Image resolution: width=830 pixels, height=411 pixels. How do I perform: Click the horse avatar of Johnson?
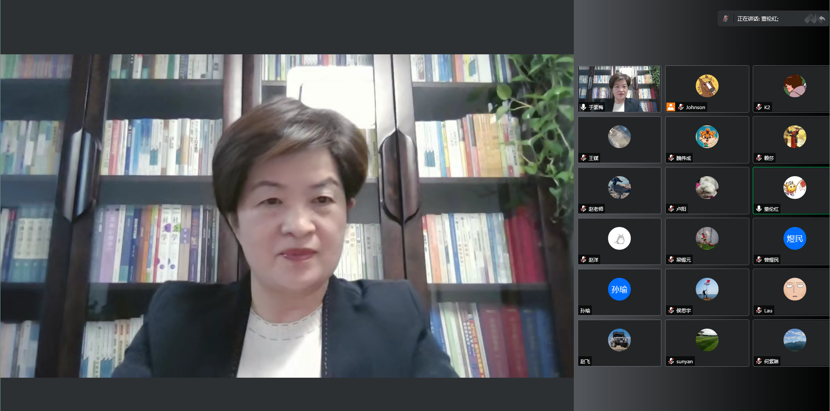(707, 85)
